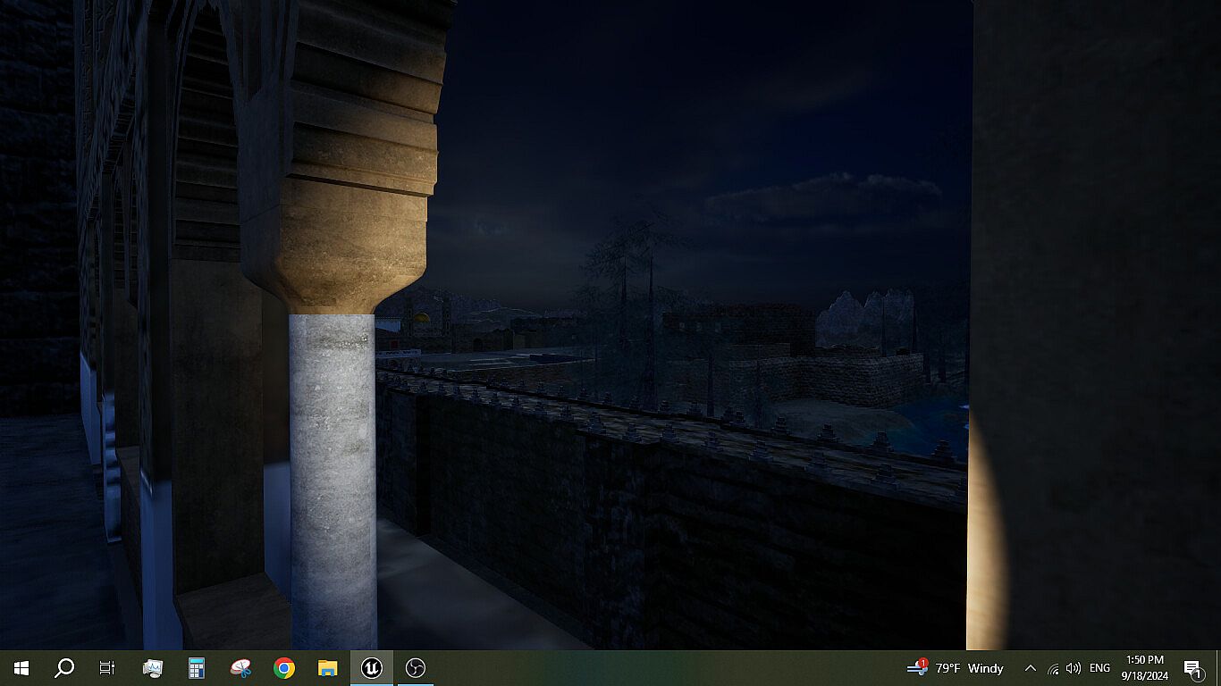
Task: Open the Windows Start menu
Action: pyautogui.click(x=21, y=668)
